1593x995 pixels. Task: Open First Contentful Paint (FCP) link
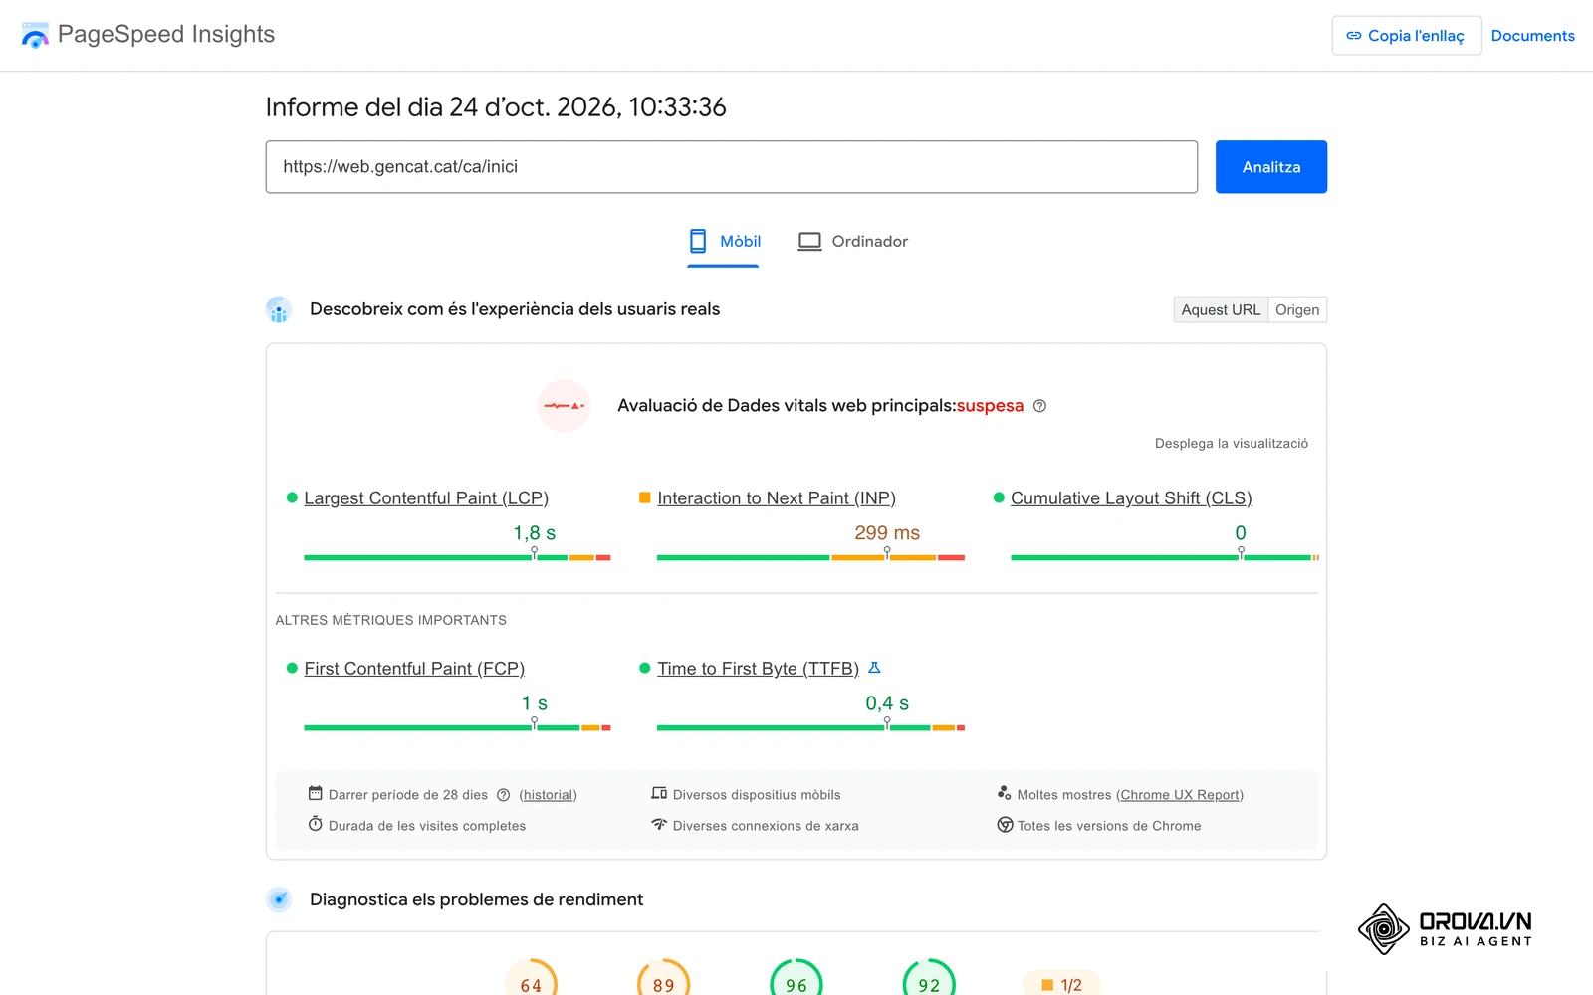(414, 669)
